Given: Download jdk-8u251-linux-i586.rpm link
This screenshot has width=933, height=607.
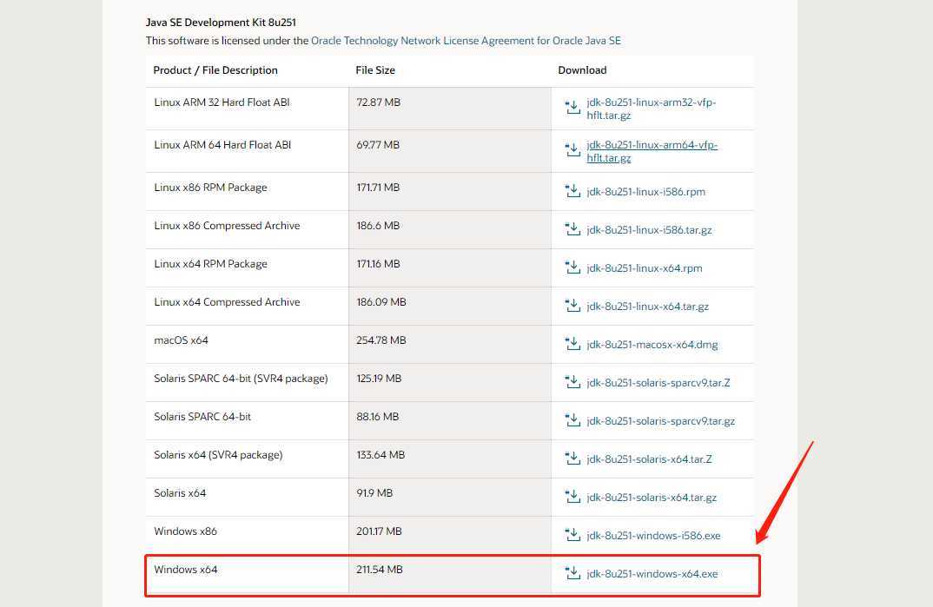Looking at the screenshot, I should pyautogui.click(x=645, y=191).
